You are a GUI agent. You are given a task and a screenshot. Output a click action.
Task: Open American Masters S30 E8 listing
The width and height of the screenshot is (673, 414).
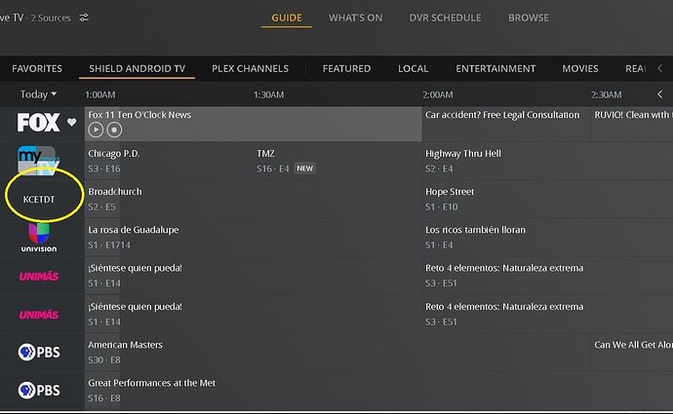pos(336,352)
